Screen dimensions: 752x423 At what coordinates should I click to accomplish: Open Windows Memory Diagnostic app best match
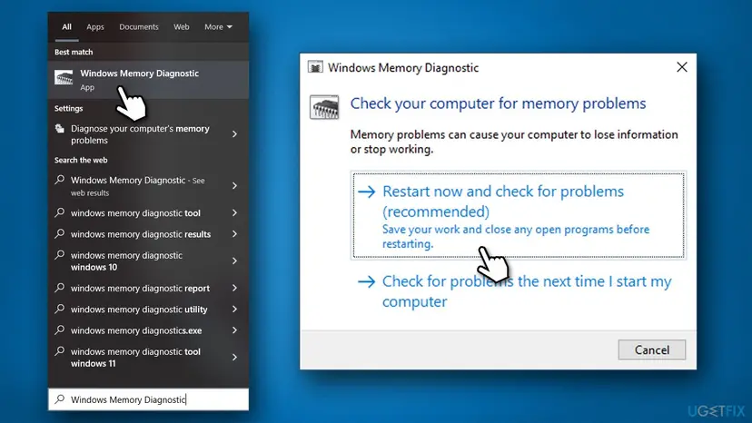pyautogui.click(x=148, y=80)
